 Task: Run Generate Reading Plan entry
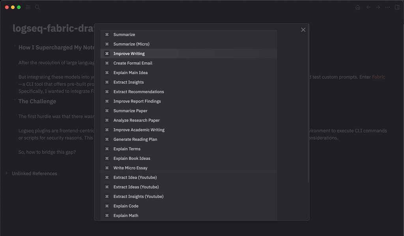pyautogui.click(x=189, y=139)
